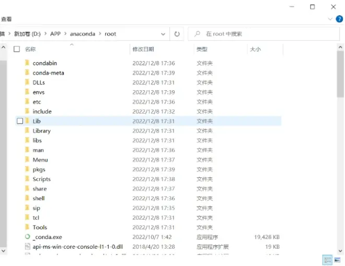Click root in the breadcrumb path
The width and height of the screenshot is (345, 266).
tap(110, 34)
